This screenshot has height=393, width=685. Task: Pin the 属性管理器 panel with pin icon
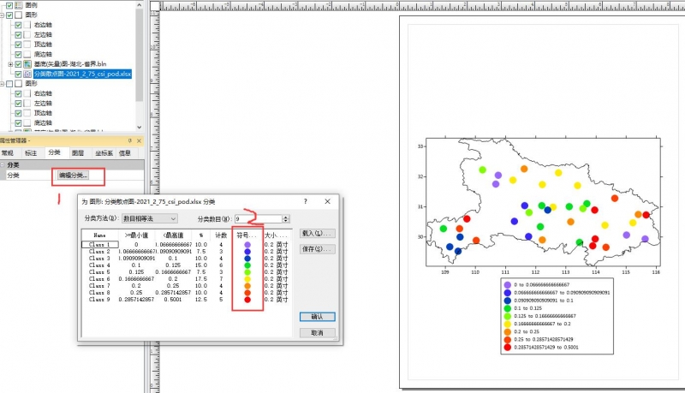point(130,140)
